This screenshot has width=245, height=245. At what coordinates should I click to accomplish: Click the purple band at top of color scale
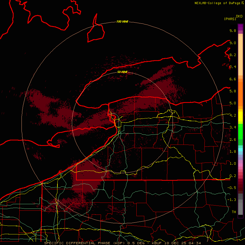[240, 27]
